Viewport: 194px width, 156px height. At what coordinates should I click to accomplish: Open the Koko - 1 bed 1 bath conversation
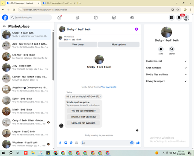point(26,100)
